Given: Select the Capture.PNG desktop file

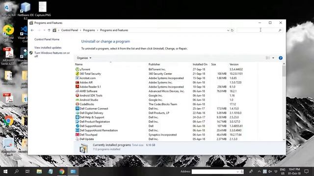Looking at the screenshot, I should (43, 9).
